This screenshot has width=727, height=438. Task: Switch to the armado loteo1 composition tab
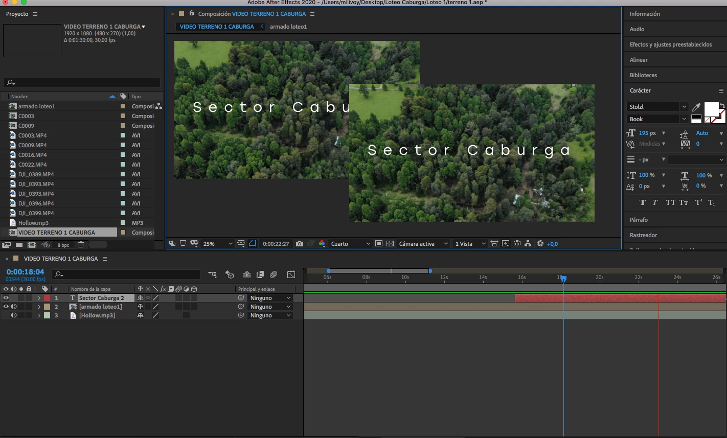click(288, 27)
